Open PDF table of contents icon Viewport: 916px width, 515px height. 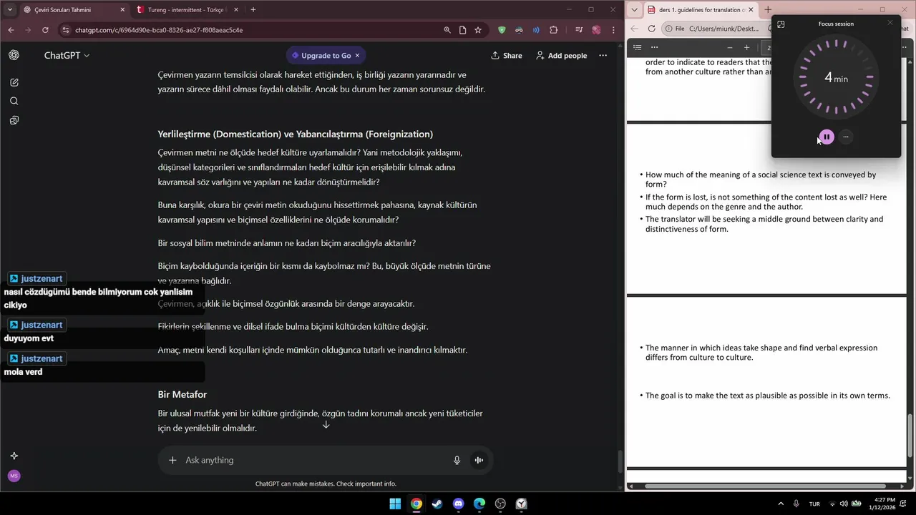click(637, 47)
